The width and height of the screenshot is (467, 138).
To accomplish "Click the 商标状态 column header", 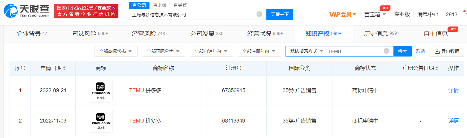I will click(365, 68).
